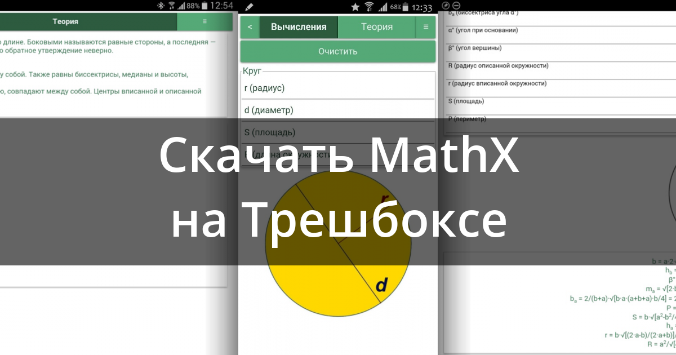
Task: Tap the star icon in middle status bar
Action: [355, 7]
